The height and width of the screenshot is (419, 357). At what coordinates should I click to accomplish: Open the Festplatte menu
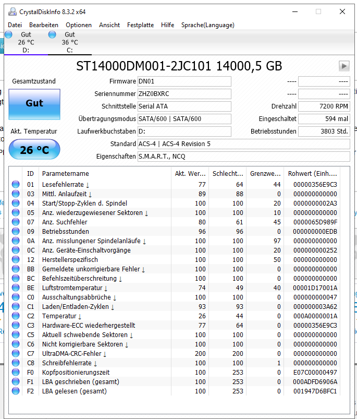click(x=140, y=25)
